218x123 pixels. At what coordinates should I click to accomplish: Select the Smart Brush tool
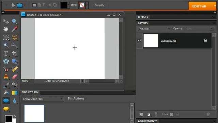15,85
